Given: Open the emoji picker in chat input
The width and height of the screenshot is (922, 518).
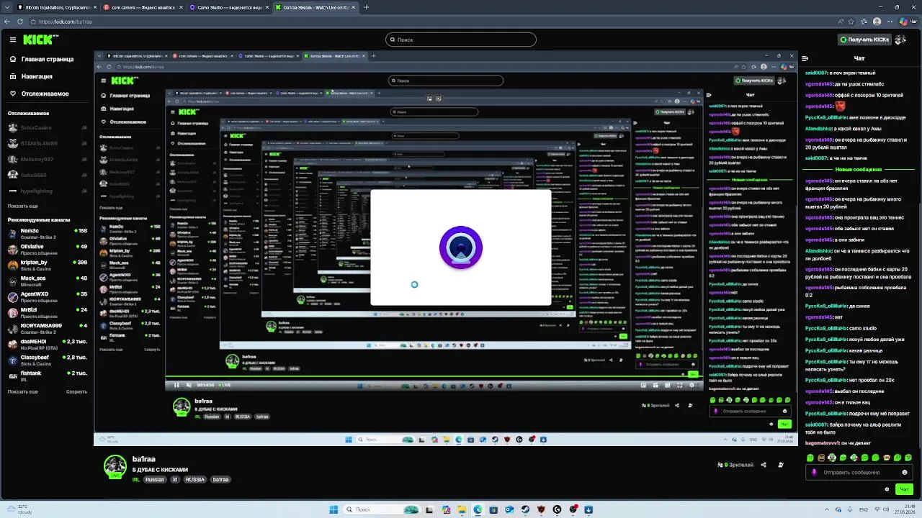Looking at the screenshot, I should [x=905, y=473].
